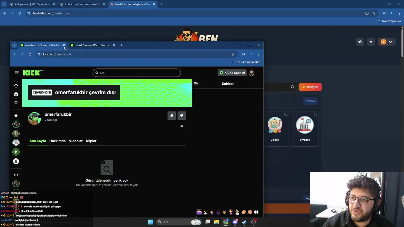Click live broadcast icon in Kick sidebar
Screen dimensions: 404x227
click(16, 175)
